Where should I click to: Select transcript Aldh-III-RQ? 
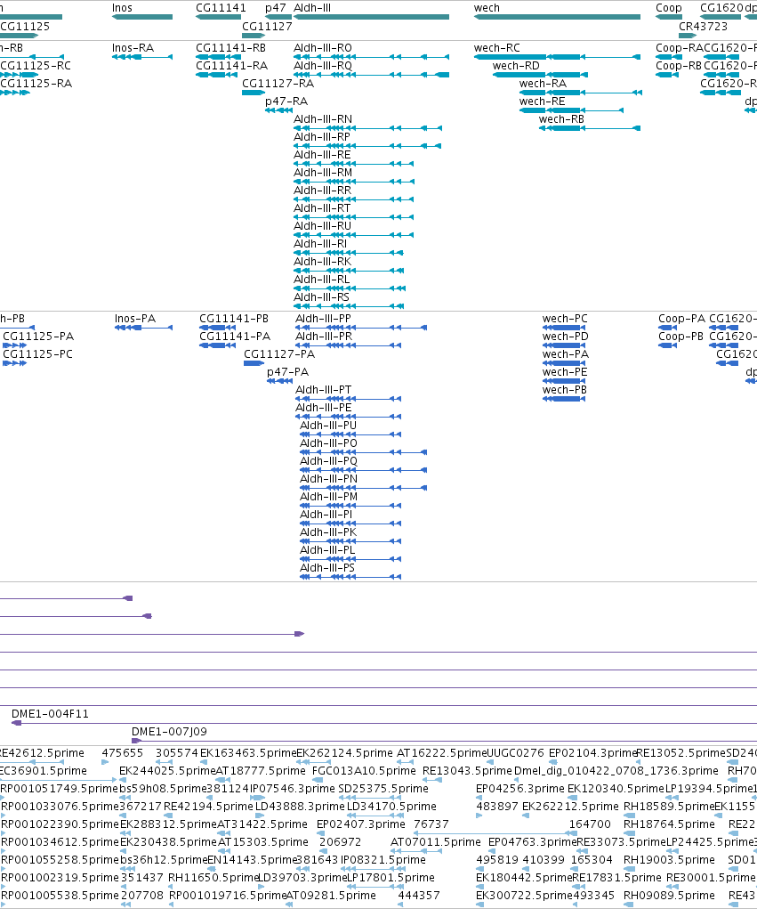point(323,66)
